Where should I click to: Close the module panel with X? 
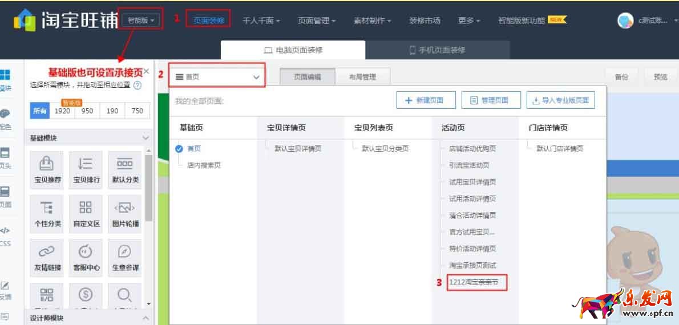[x=147, y=71]
